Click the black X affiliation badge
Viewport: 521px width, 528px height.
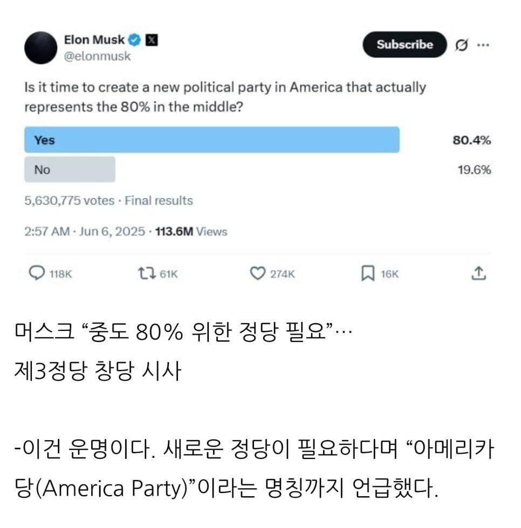tap(152, 40)
